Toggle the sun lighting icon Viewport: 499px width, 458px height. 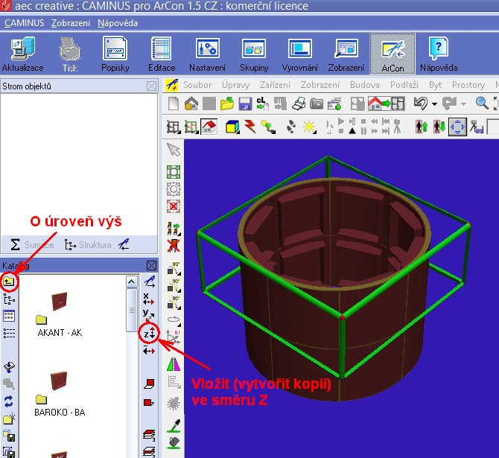309,127
